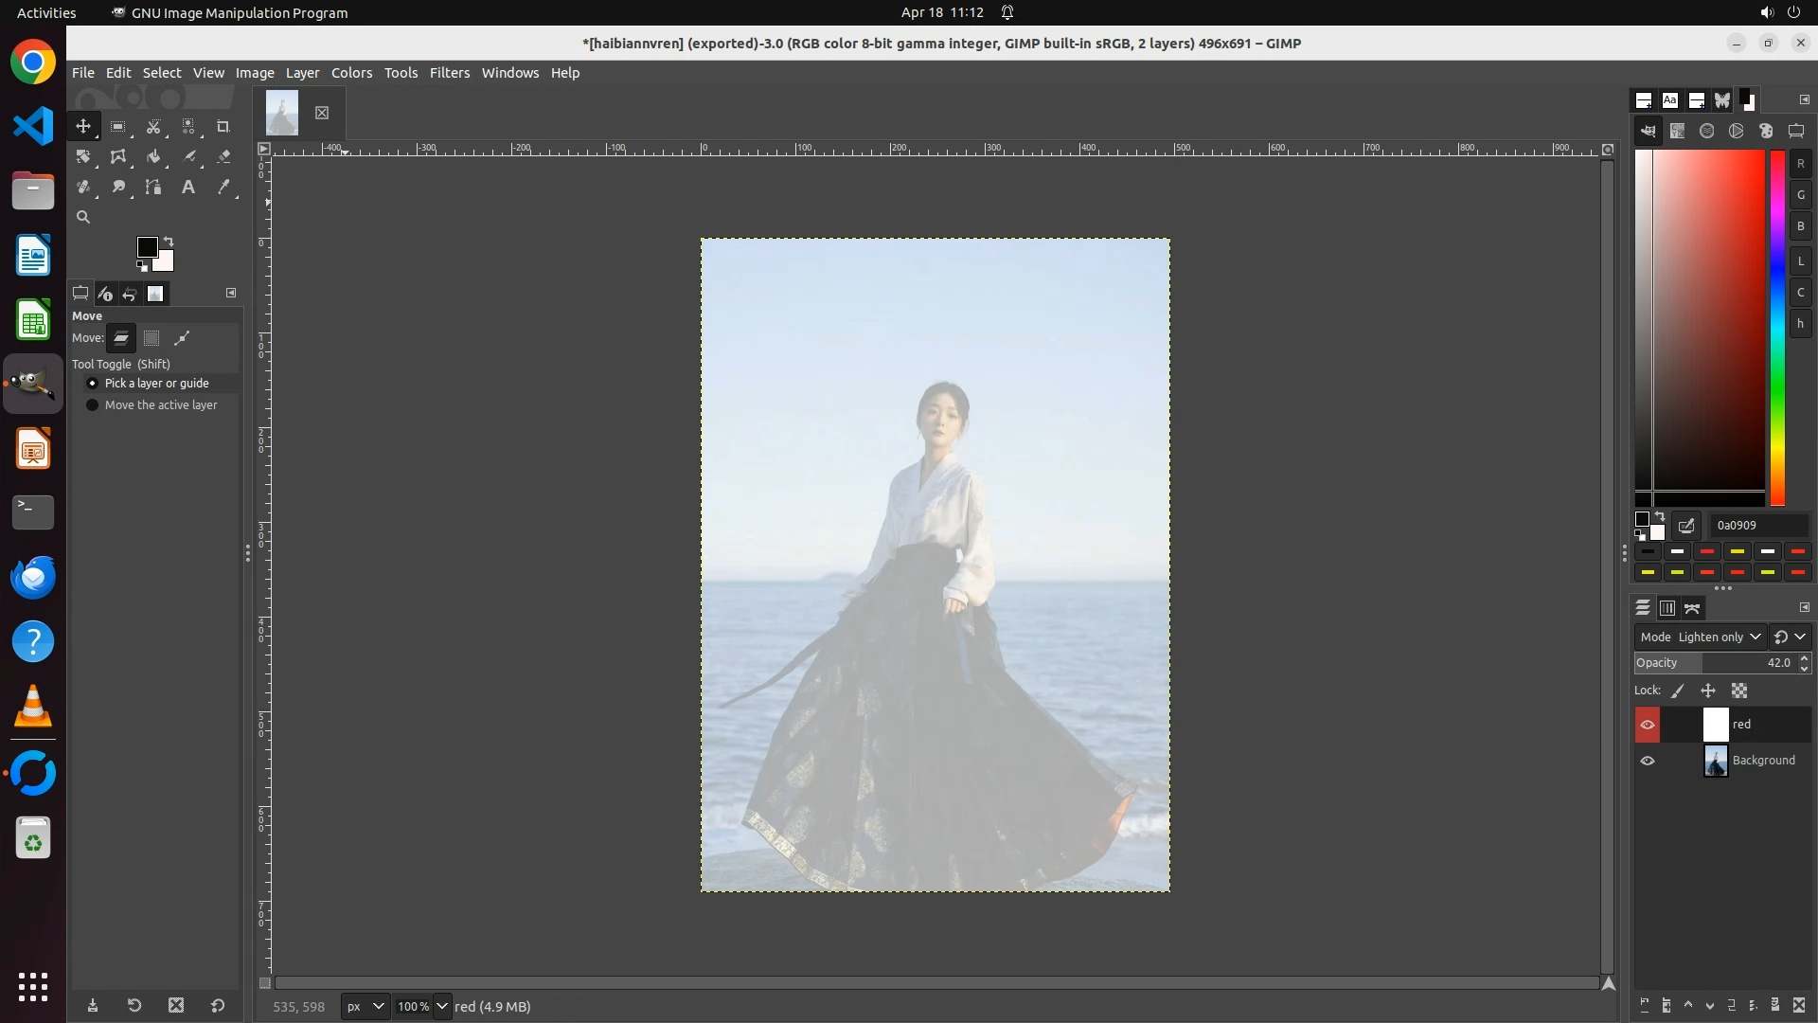Open the Colors menu

click(351, 73)
